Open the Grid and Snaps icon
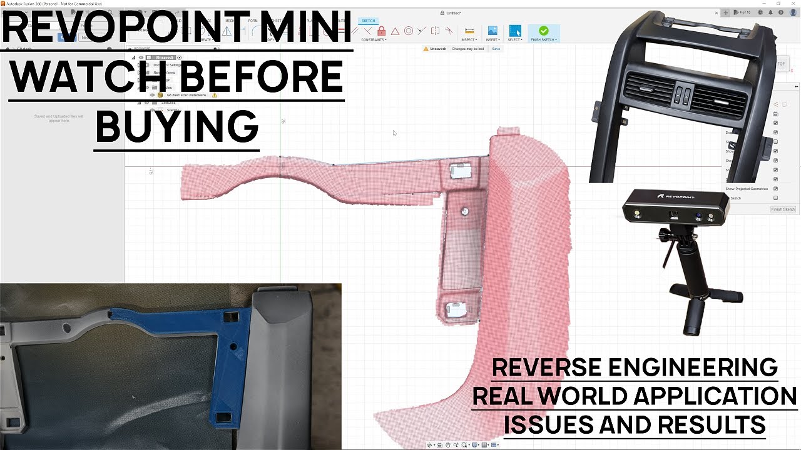Screen dimensions: 801x450 (484, 445)
